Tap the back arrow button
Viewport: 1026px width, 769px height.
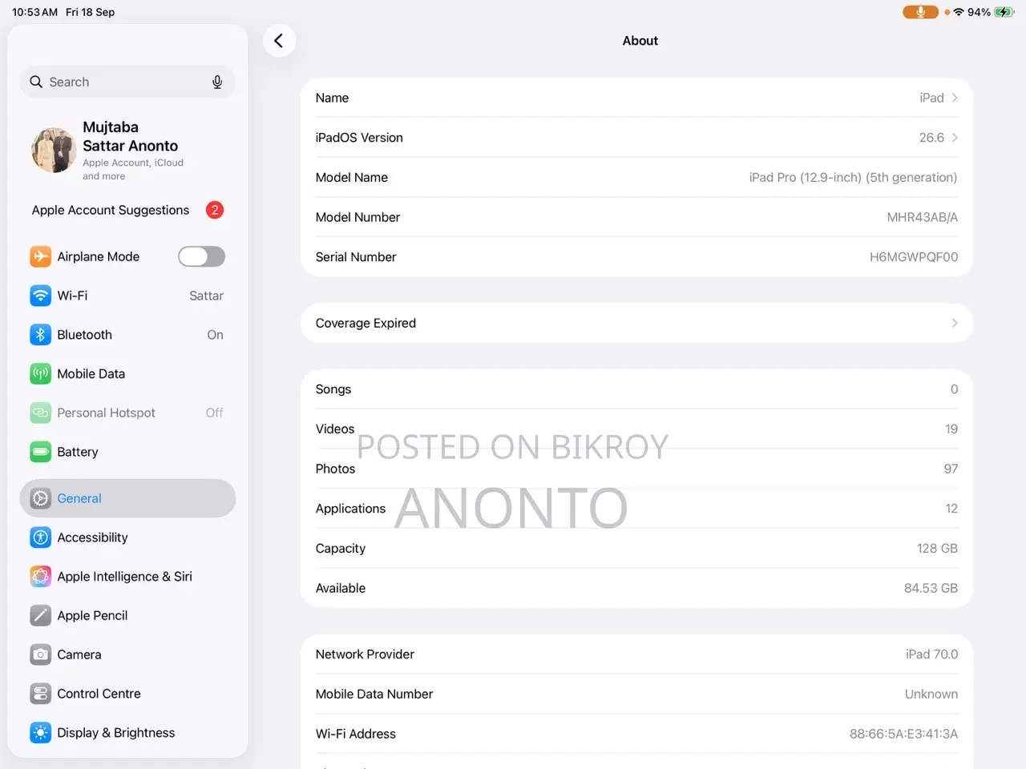point(279,41)
